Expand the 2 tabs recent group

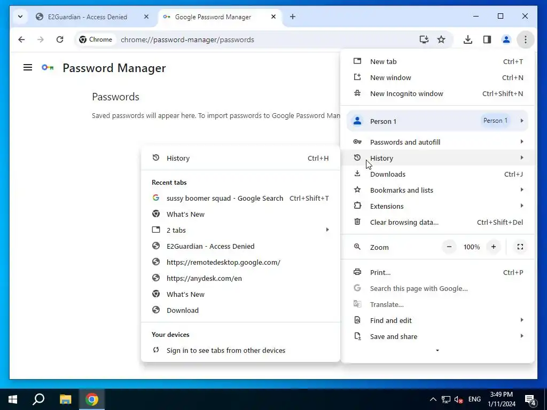(240, 230)
